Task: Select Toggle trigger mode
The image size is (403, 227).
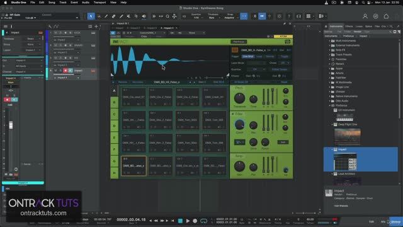Action: (284, 56)
